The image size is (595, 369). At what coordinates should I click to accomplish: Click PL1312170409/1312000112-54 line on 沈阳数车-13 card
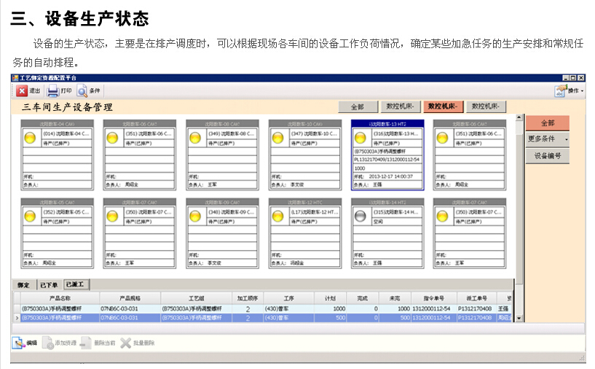tap(387, 160)
